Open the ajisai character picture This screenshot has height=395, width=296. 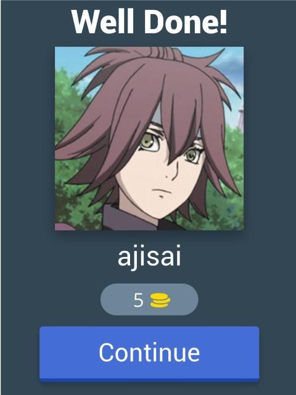[x=149, y=139]
